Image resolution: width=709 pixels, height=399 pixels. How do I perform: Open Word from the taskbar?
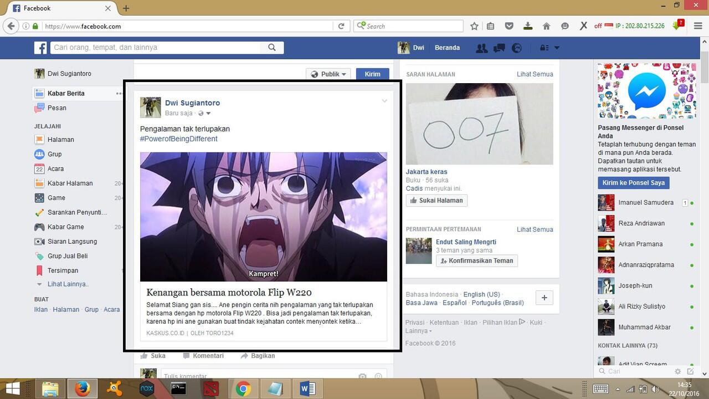(307, 389)
